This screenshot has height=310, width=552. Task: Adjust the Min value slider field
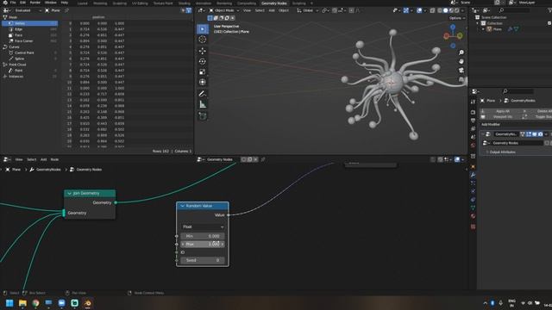[203, 236]
